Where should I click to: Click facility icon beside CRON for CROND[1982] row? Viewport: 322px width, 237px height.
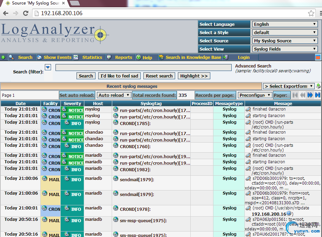pyautogui.click(x=44, y=168)
